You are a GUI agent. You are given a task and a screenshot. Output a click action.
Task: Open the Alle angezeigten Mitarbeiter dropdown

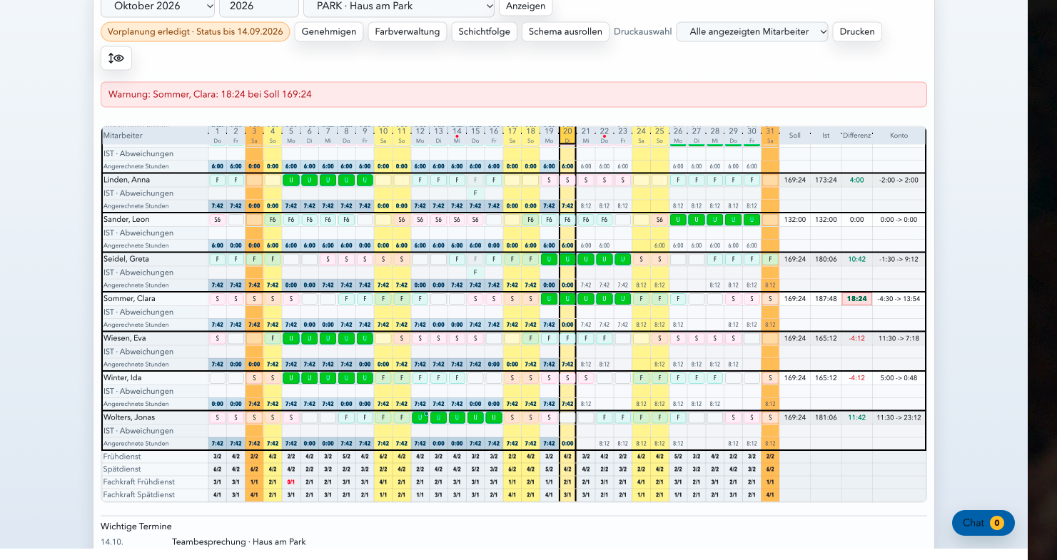point(752,31)
